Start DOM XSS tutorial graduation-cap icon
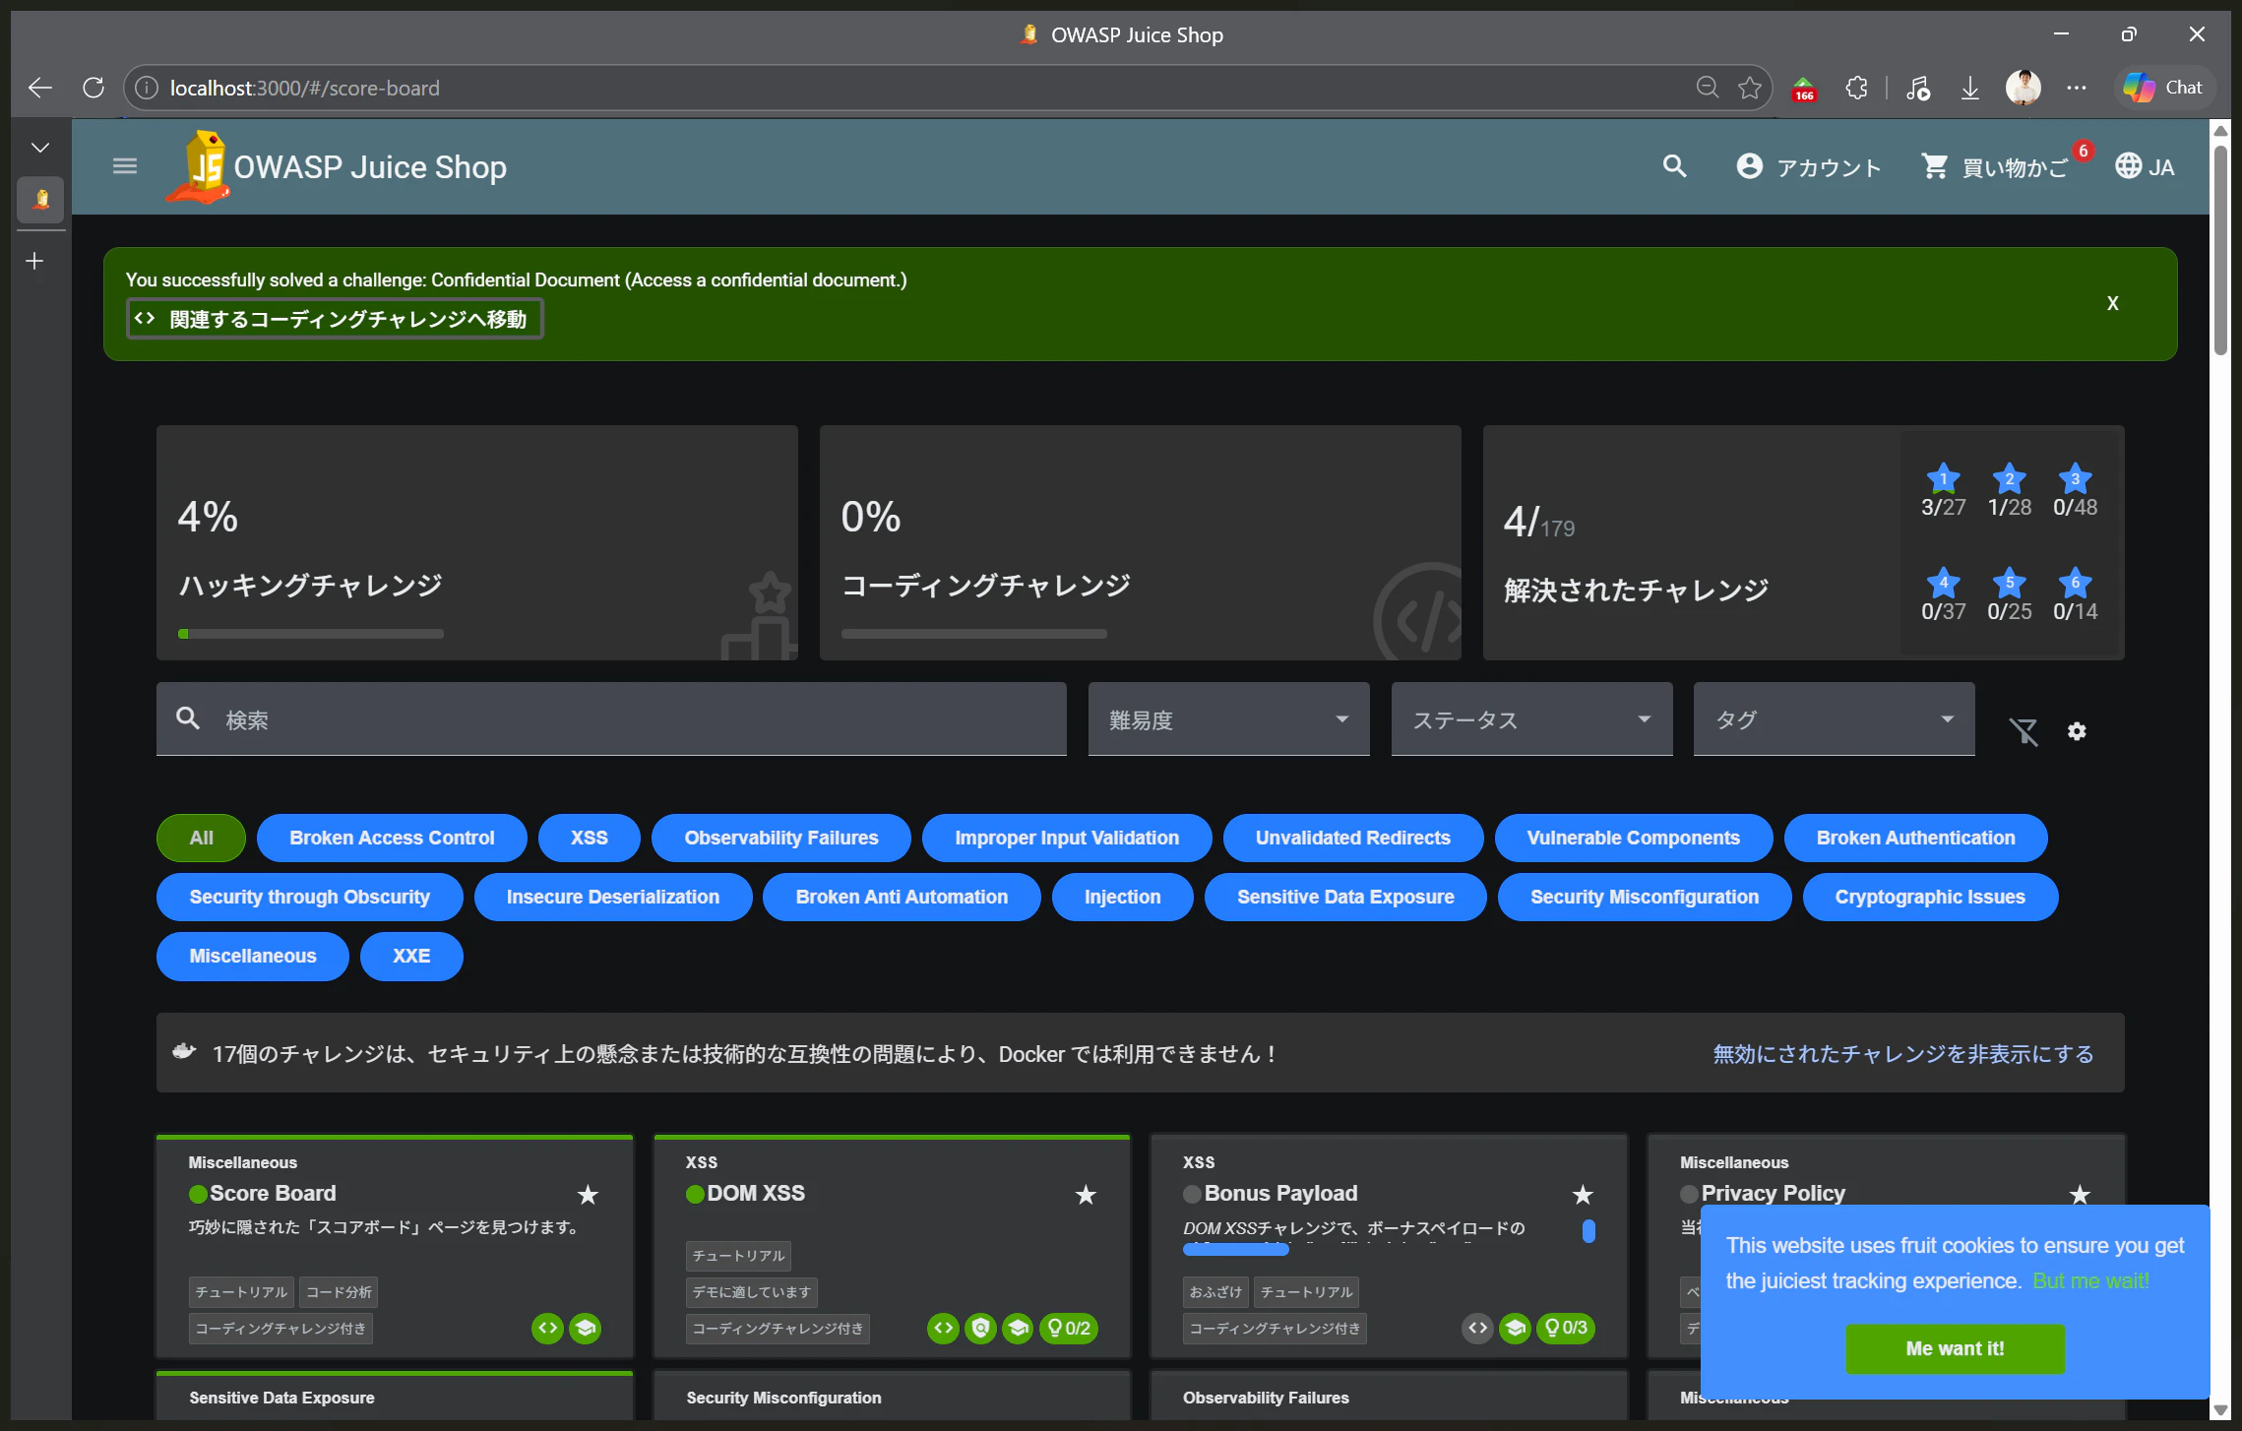 pos(1019,1328)
